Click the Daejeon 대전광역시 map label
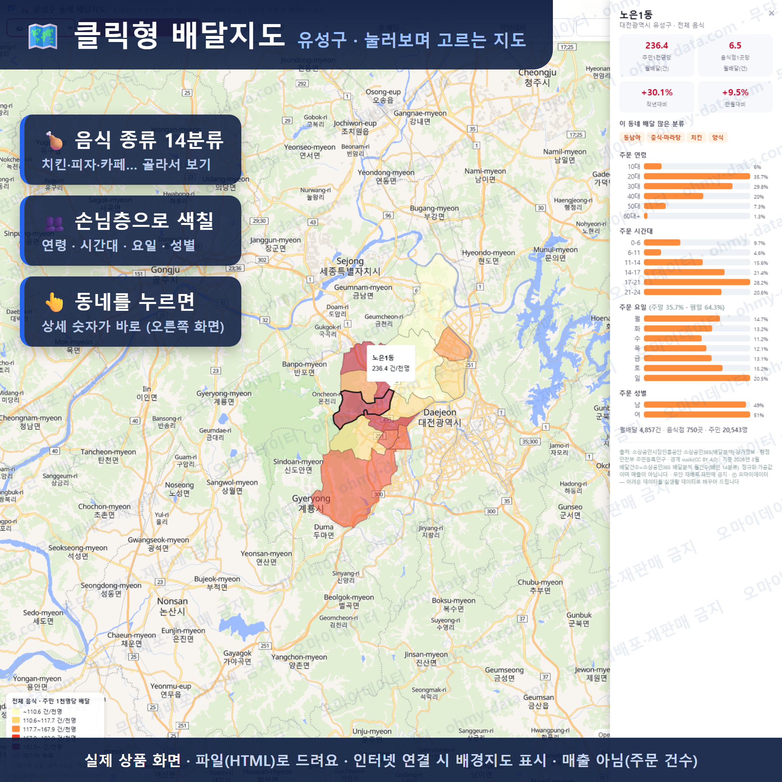 (x=439, y=417)
